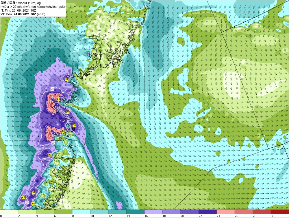
Task: Click the initial time 'IT: Fim. 23. 09. 2021 18Z'
Action: pyautogui.click(x=18, y=10)
